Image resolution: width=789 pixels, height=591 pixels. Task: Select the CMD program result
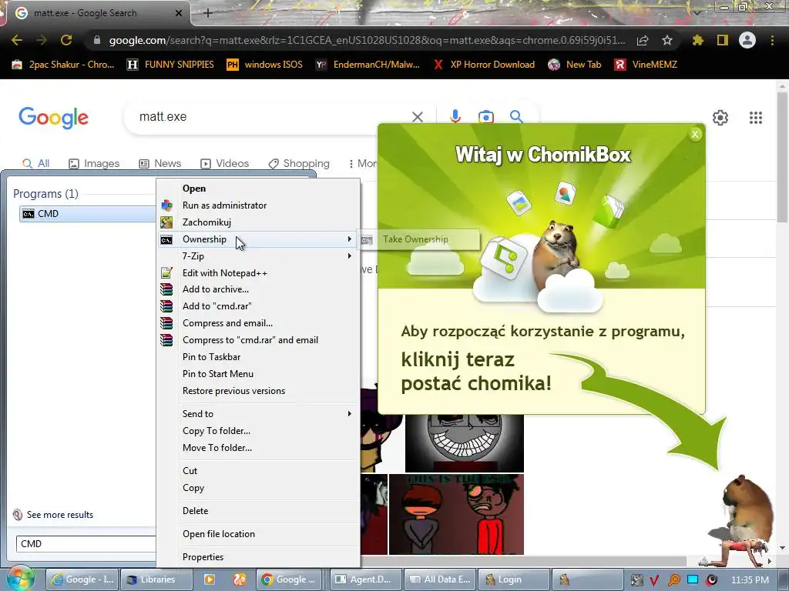88,214
